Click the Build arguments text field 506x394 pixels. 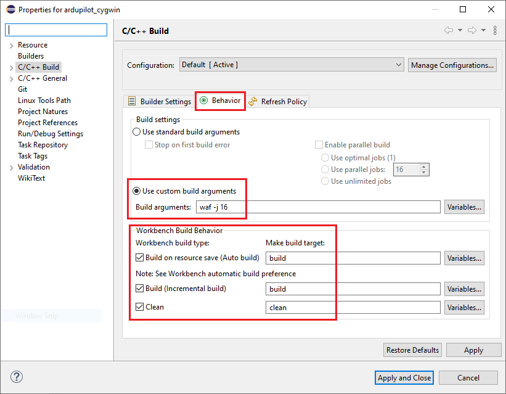(x=318, y=207)
